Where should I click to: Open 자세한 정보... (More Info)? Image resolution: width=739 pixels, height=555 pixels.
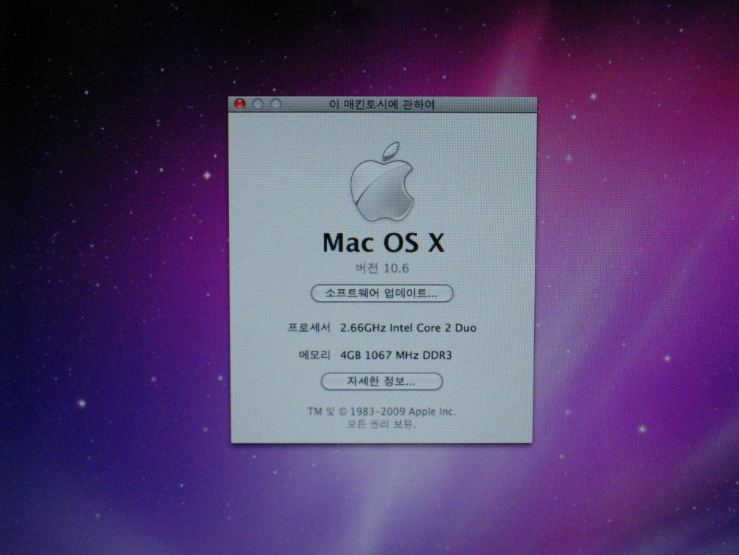coord(382,381)
